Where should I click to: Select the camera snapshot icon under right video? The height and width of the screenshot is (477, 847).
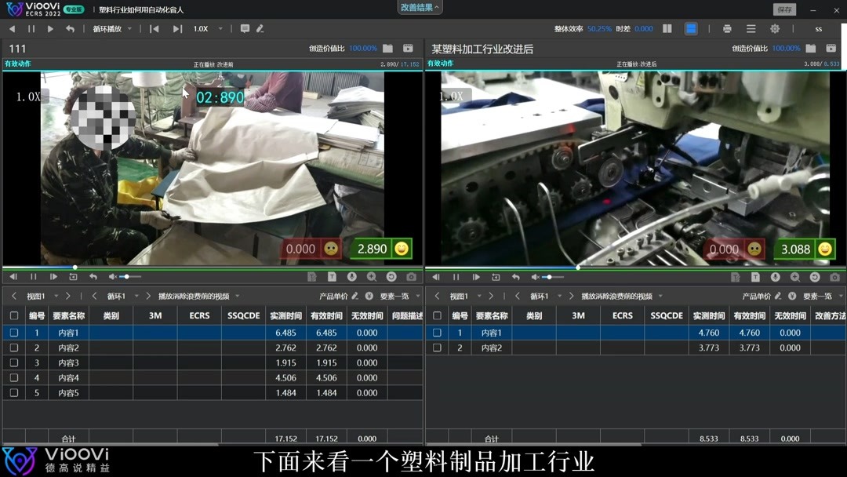(x=834, y=277)
